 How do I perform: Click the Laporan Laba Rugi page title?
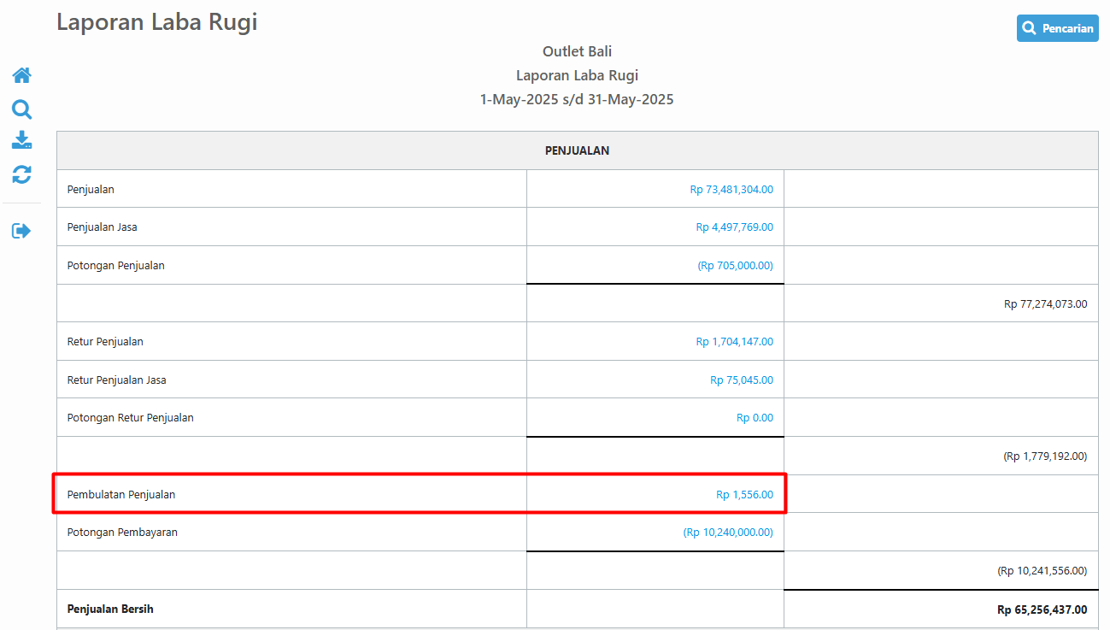coord(157,22)
